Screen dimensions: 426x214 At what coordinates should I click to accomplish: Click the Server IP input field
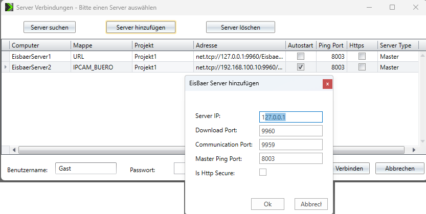(x=290, y=117)
